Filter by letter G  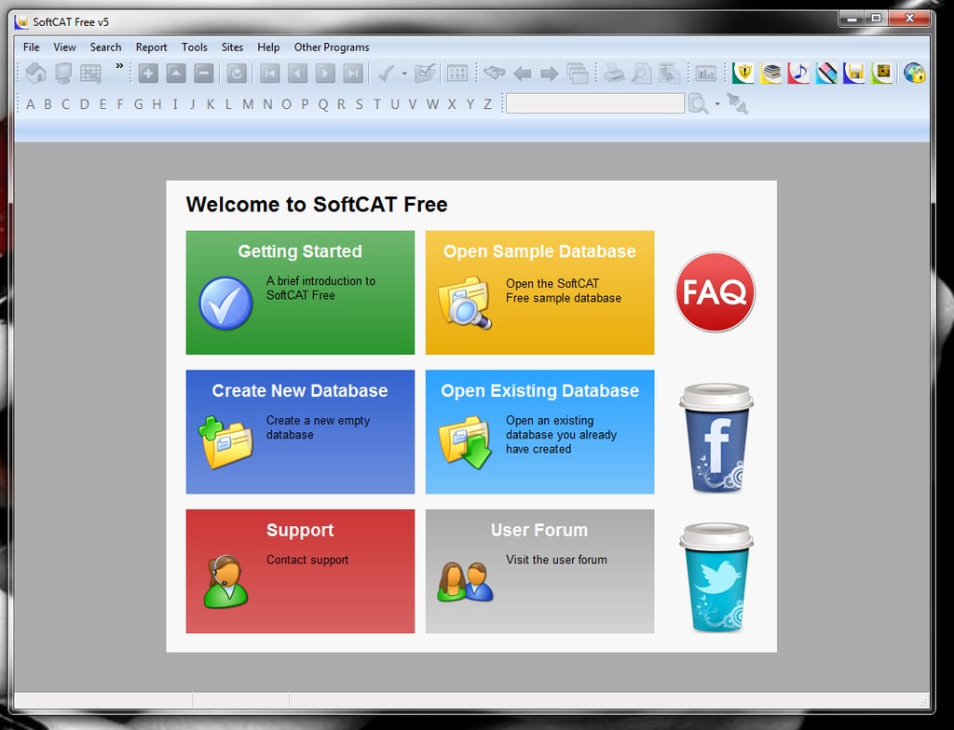tap(139, 104)
